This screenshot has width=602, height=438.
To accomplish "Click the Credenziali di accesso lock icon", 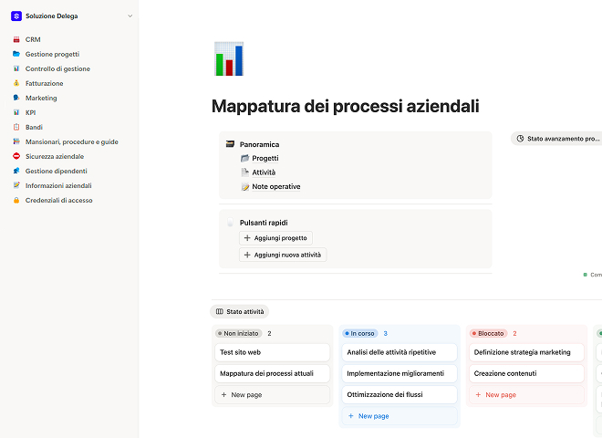I will [16, 200].
